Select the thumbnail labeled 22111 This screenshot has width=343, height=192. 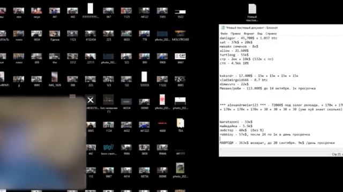click(91, 58)
